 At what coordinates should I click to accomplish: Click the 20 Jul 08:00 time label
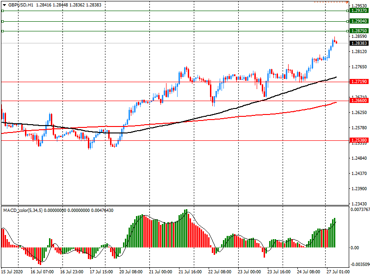(131, 272)
